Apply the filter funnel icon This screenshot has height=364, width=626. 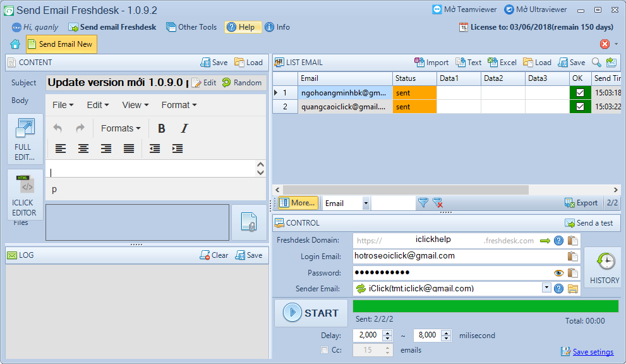tap(423, 203)
